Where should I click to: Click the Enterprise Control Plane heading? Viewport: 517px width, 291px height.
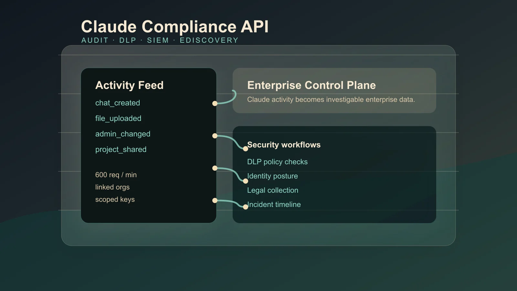[311, 85]
